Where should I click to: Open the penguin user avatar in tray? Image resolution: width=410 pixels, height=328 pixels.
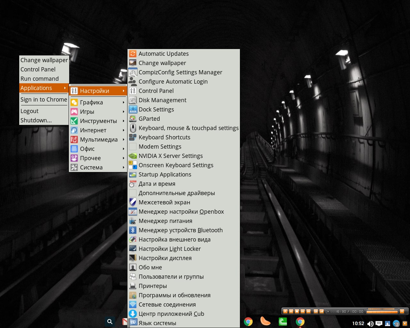[388, 324]
